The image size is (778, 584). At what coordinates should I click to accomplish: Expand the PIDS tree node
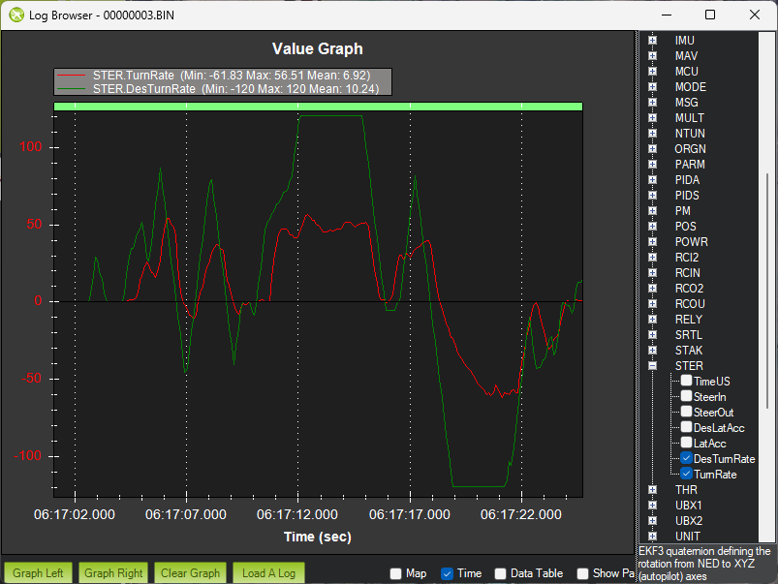652,196
